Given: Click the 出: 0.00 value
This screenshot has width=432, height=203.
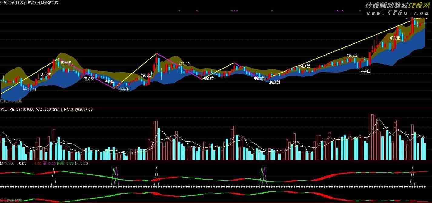Looking at the screenshot, I should pyautogui.click(x=81, y=164).
